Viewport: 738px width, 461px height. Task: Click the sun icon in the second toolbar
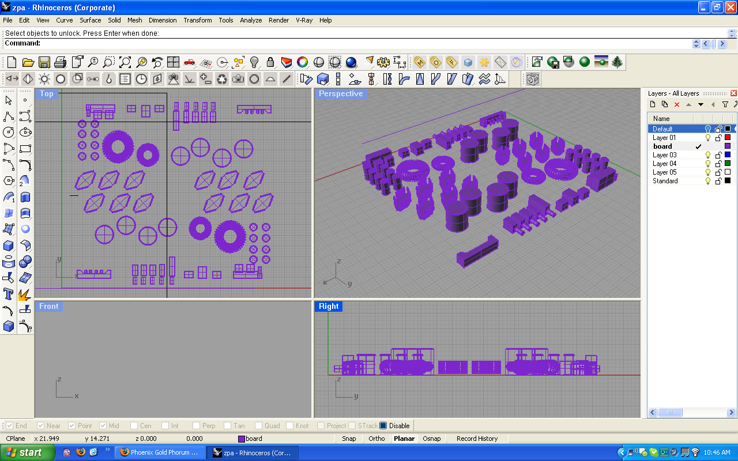tap(44, 79)
